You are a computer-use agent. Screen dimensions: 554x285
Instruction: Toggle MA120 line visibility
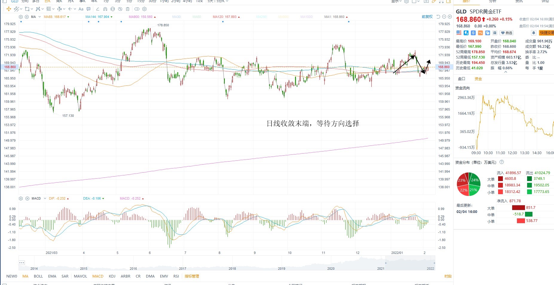click(x=226, y=17)
